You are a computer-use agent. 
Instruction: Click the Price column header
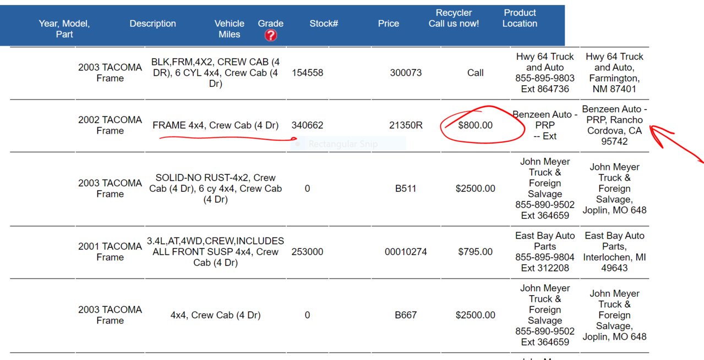click(x=389, y=24)
